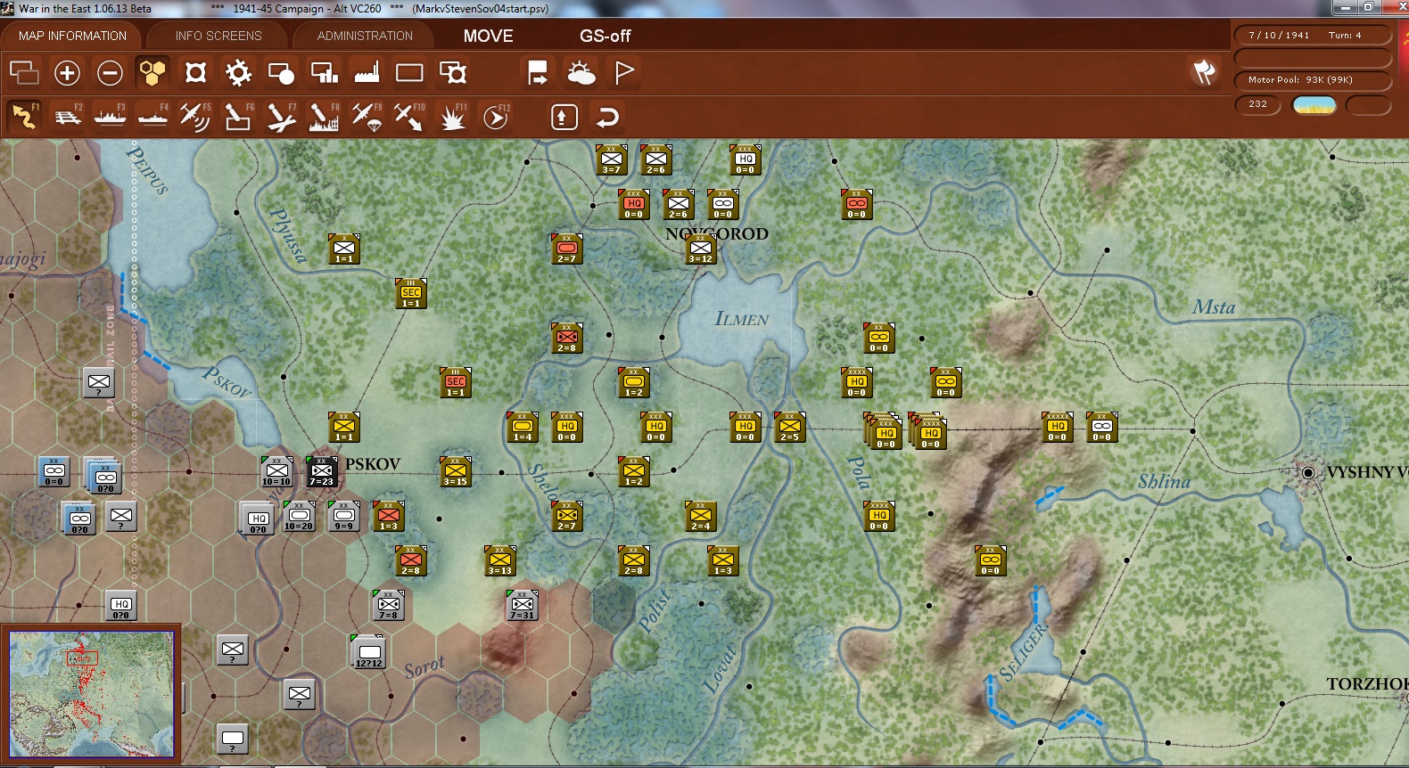The height and width of the screenshot is (768, 1409).
Task: Click the F12 circled arrow icon
Action: pos(496,116)
